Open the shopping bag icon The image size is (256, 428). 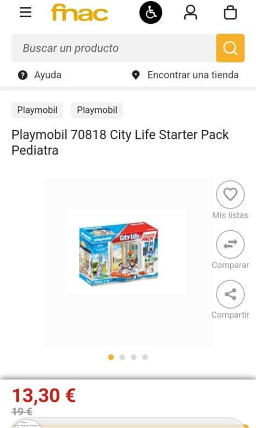pos(230,12)
